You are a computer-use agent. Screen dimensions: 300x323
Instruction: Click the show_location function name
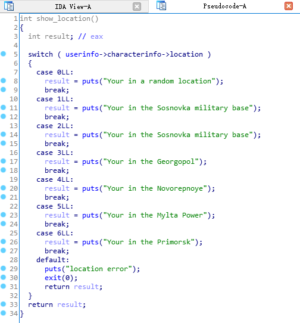coord(63,18)
